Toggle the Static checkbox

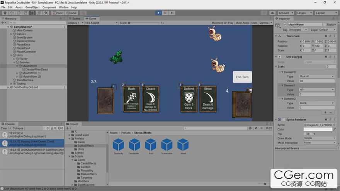pyautogui.click(x=325, y=24)
